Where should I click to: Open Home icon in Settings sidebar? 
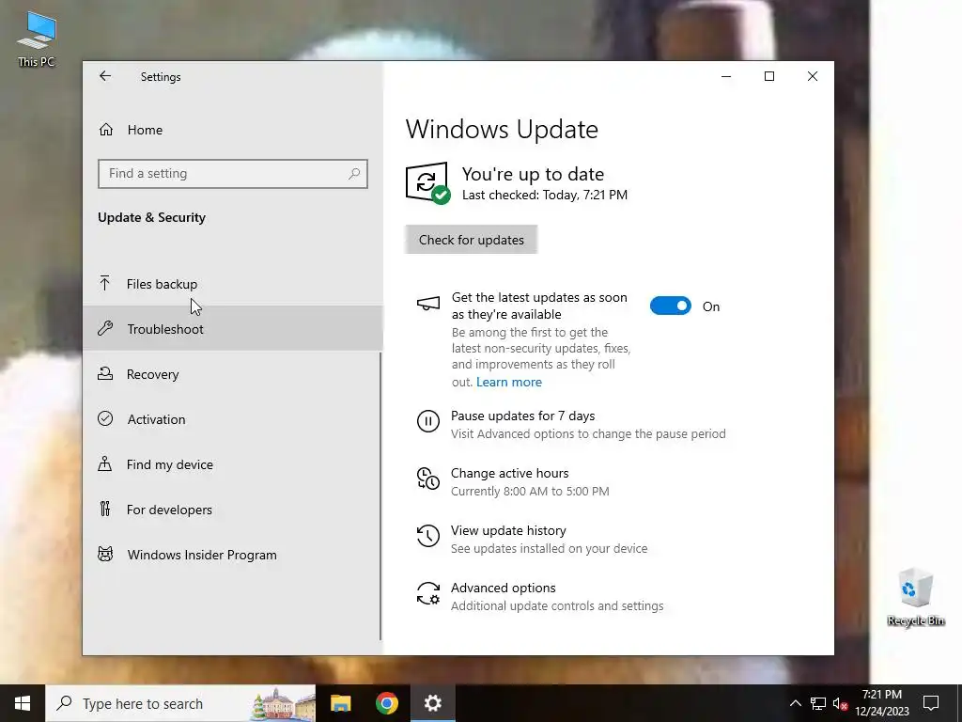click(x=105, y=130)
